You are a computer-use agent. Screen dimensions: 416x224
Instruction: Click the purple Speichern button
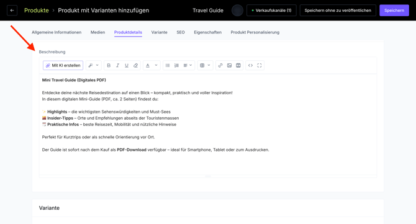[x=394, y=11]
